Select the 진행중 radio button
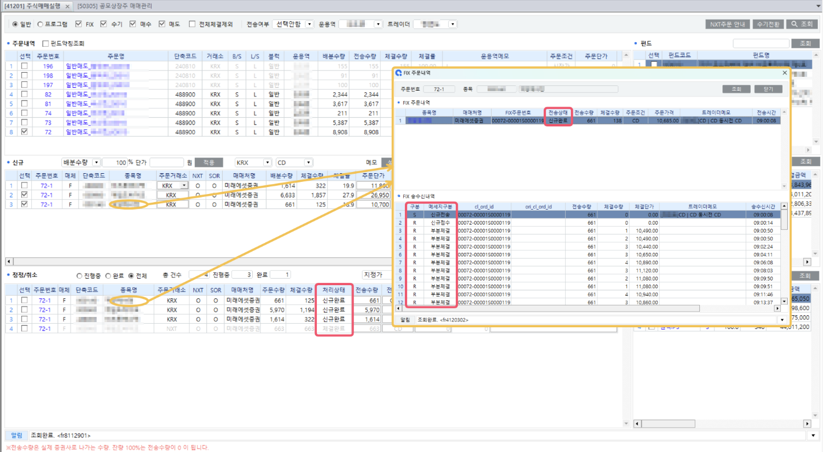 79,276
